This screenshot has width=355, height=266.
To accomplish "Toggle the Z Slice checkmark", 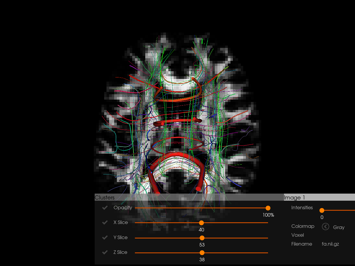I will pos(105,252).
